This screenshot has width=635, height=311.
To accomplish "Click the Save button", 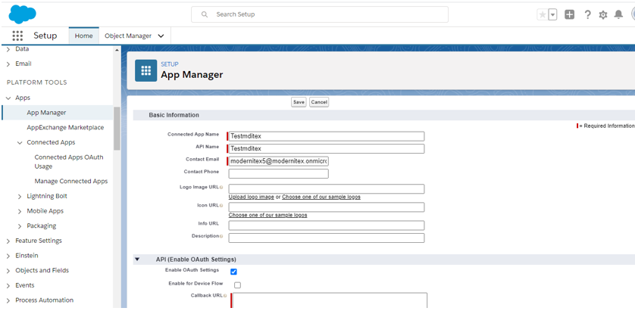I will click(x=299, y=102).
